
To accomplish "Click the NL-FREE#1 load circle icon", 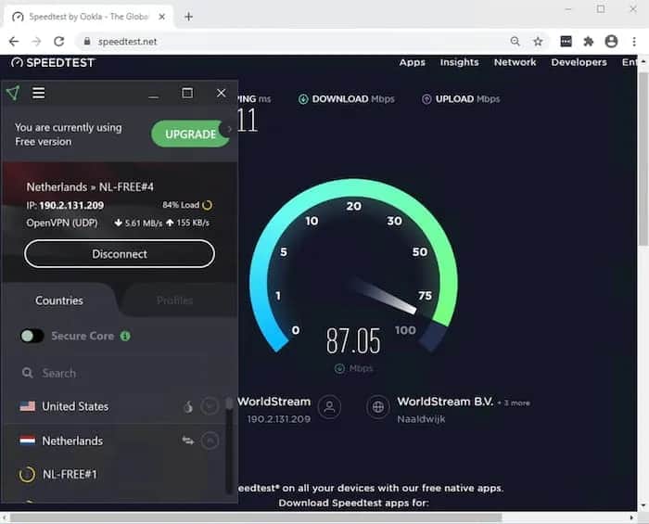I will tap(27, 474).
